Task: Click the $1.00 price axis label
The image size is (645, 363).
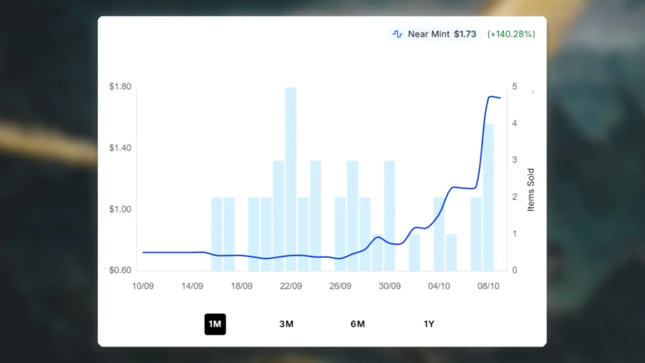Action: pos(120,209)
